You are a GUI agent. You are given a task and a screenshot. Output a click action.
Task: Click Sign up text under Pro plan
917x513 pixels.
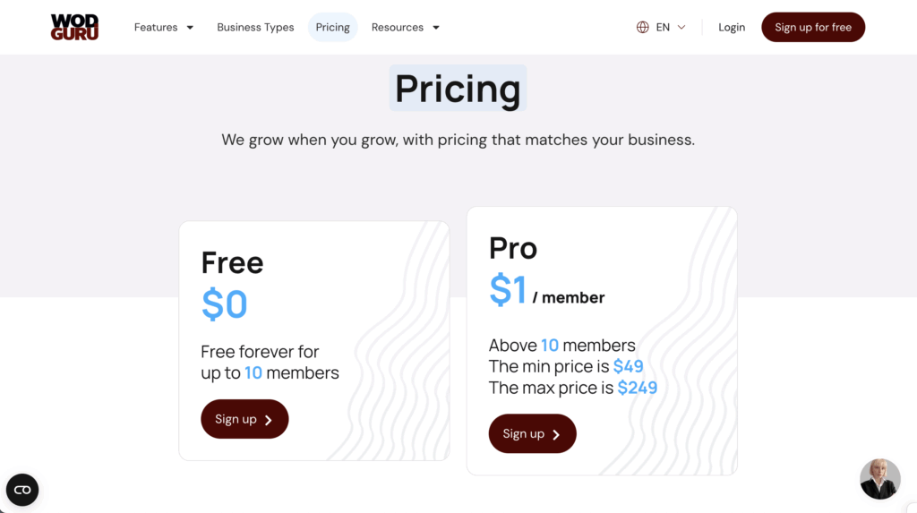pyautogui.click(x=523, y=433)
